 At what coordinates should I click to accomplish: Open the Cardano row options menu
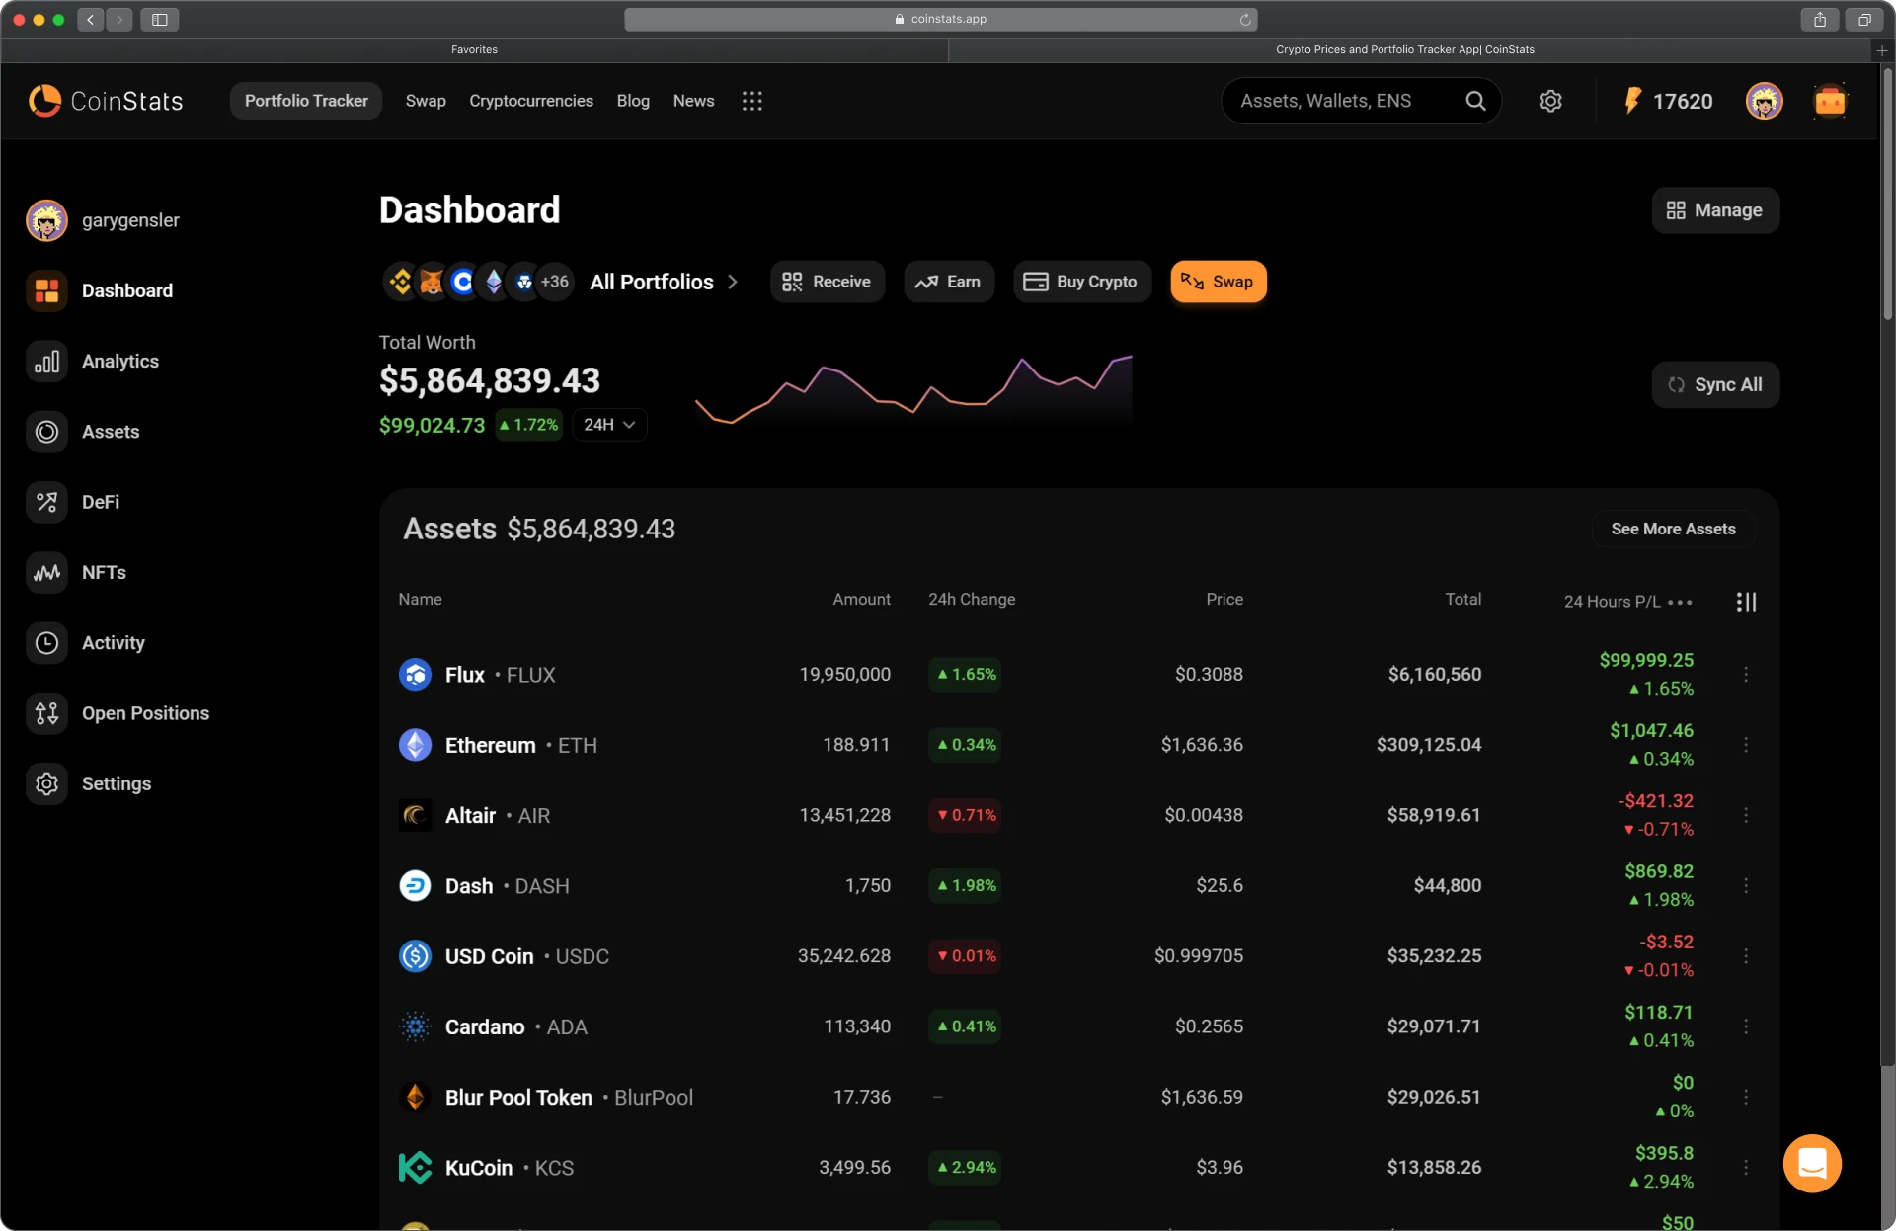tap(1746, 1026)
